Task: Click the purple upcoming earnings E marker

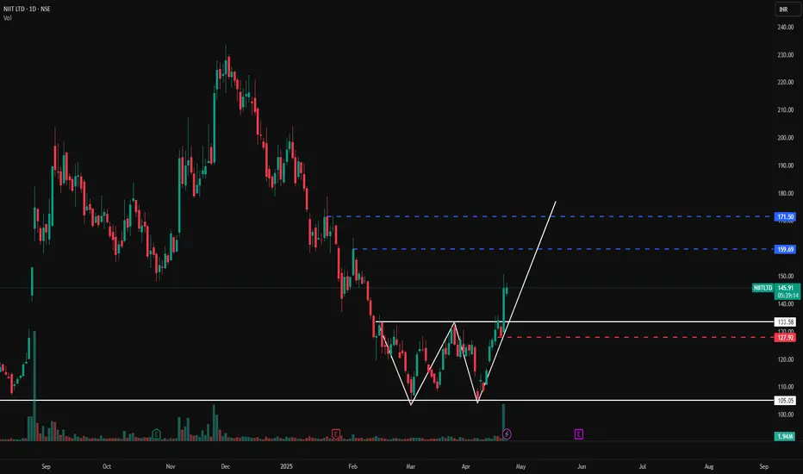Action: click(x=579, y=434)
